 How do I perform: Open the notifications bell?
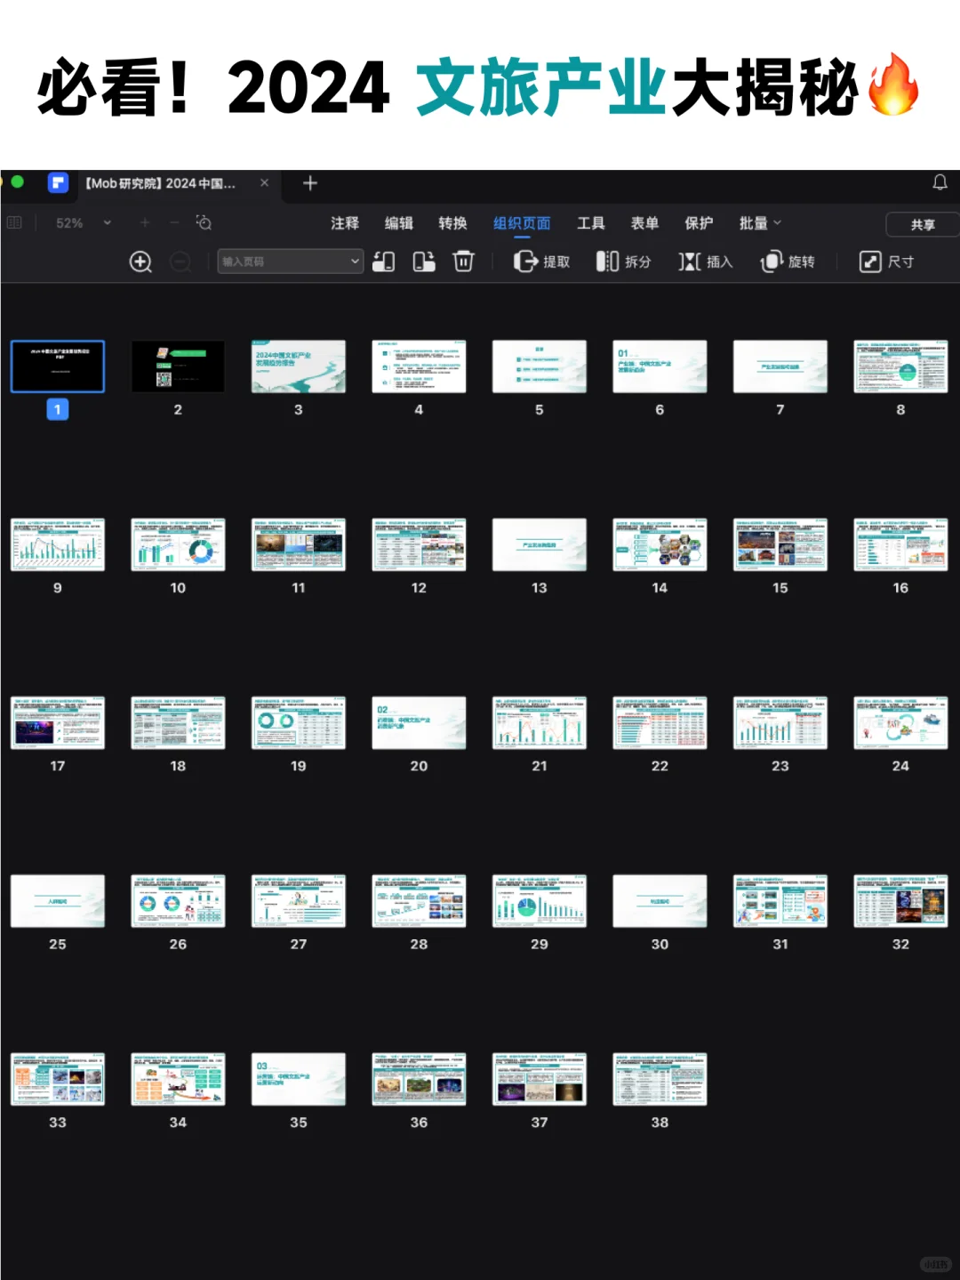tap(940, 182)
